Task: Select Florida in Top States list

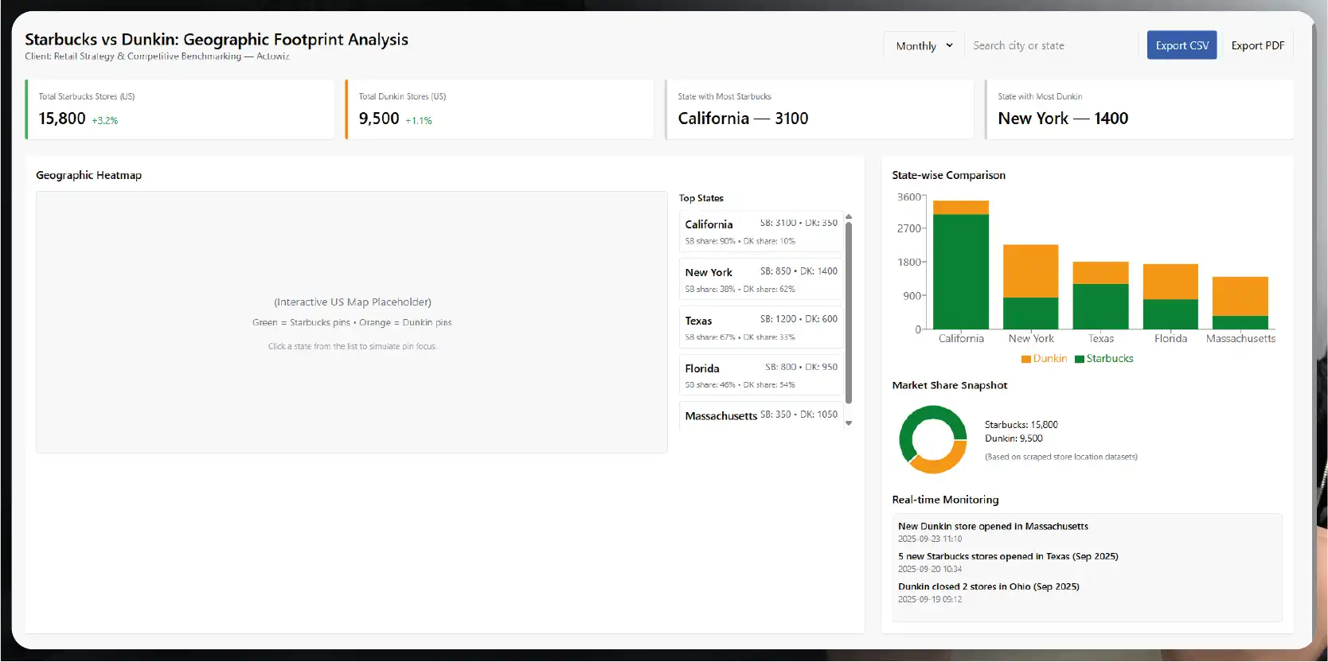Action: [x=760, y=376]
